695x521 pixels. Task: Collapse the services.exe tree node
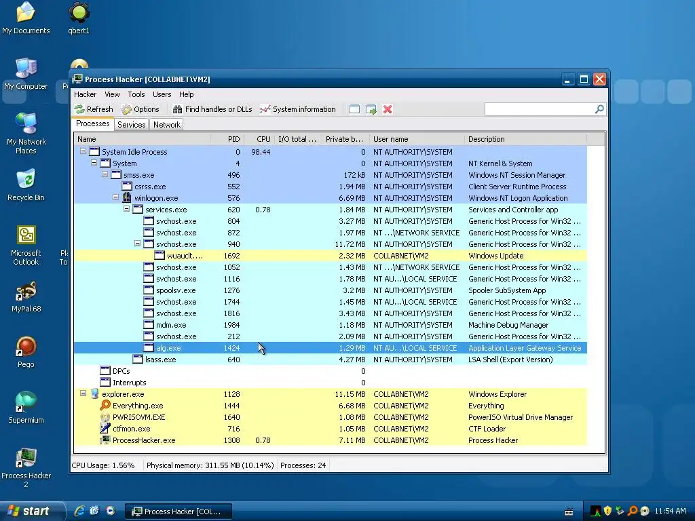click(126, 209)
